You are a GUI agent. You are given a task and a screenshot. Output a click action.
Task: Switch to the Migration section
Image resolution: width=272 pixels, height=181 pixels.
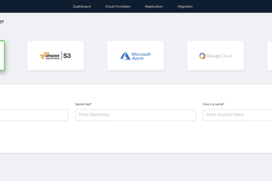185,6
